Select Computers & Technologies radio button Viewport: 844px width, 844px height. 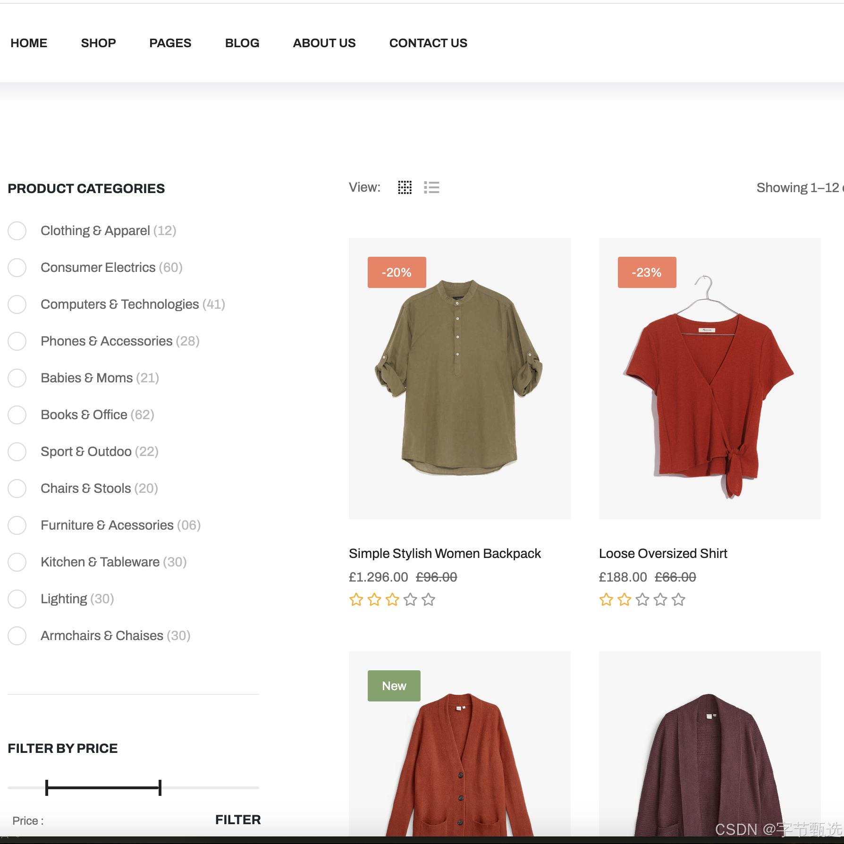click(17, 304)
